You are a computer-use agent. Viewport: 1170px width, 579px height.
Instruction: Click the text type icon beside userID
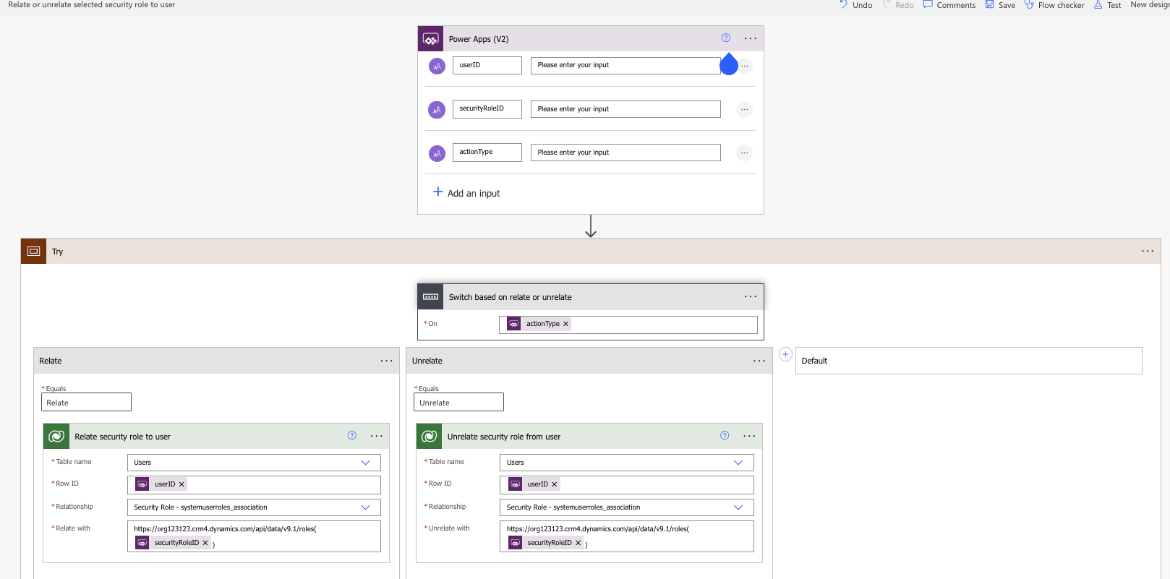[x=437, y=67]
